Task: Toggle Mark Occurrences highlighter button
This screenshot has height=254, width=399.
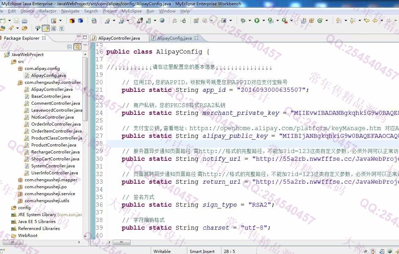Action: [x=46, y=28]
